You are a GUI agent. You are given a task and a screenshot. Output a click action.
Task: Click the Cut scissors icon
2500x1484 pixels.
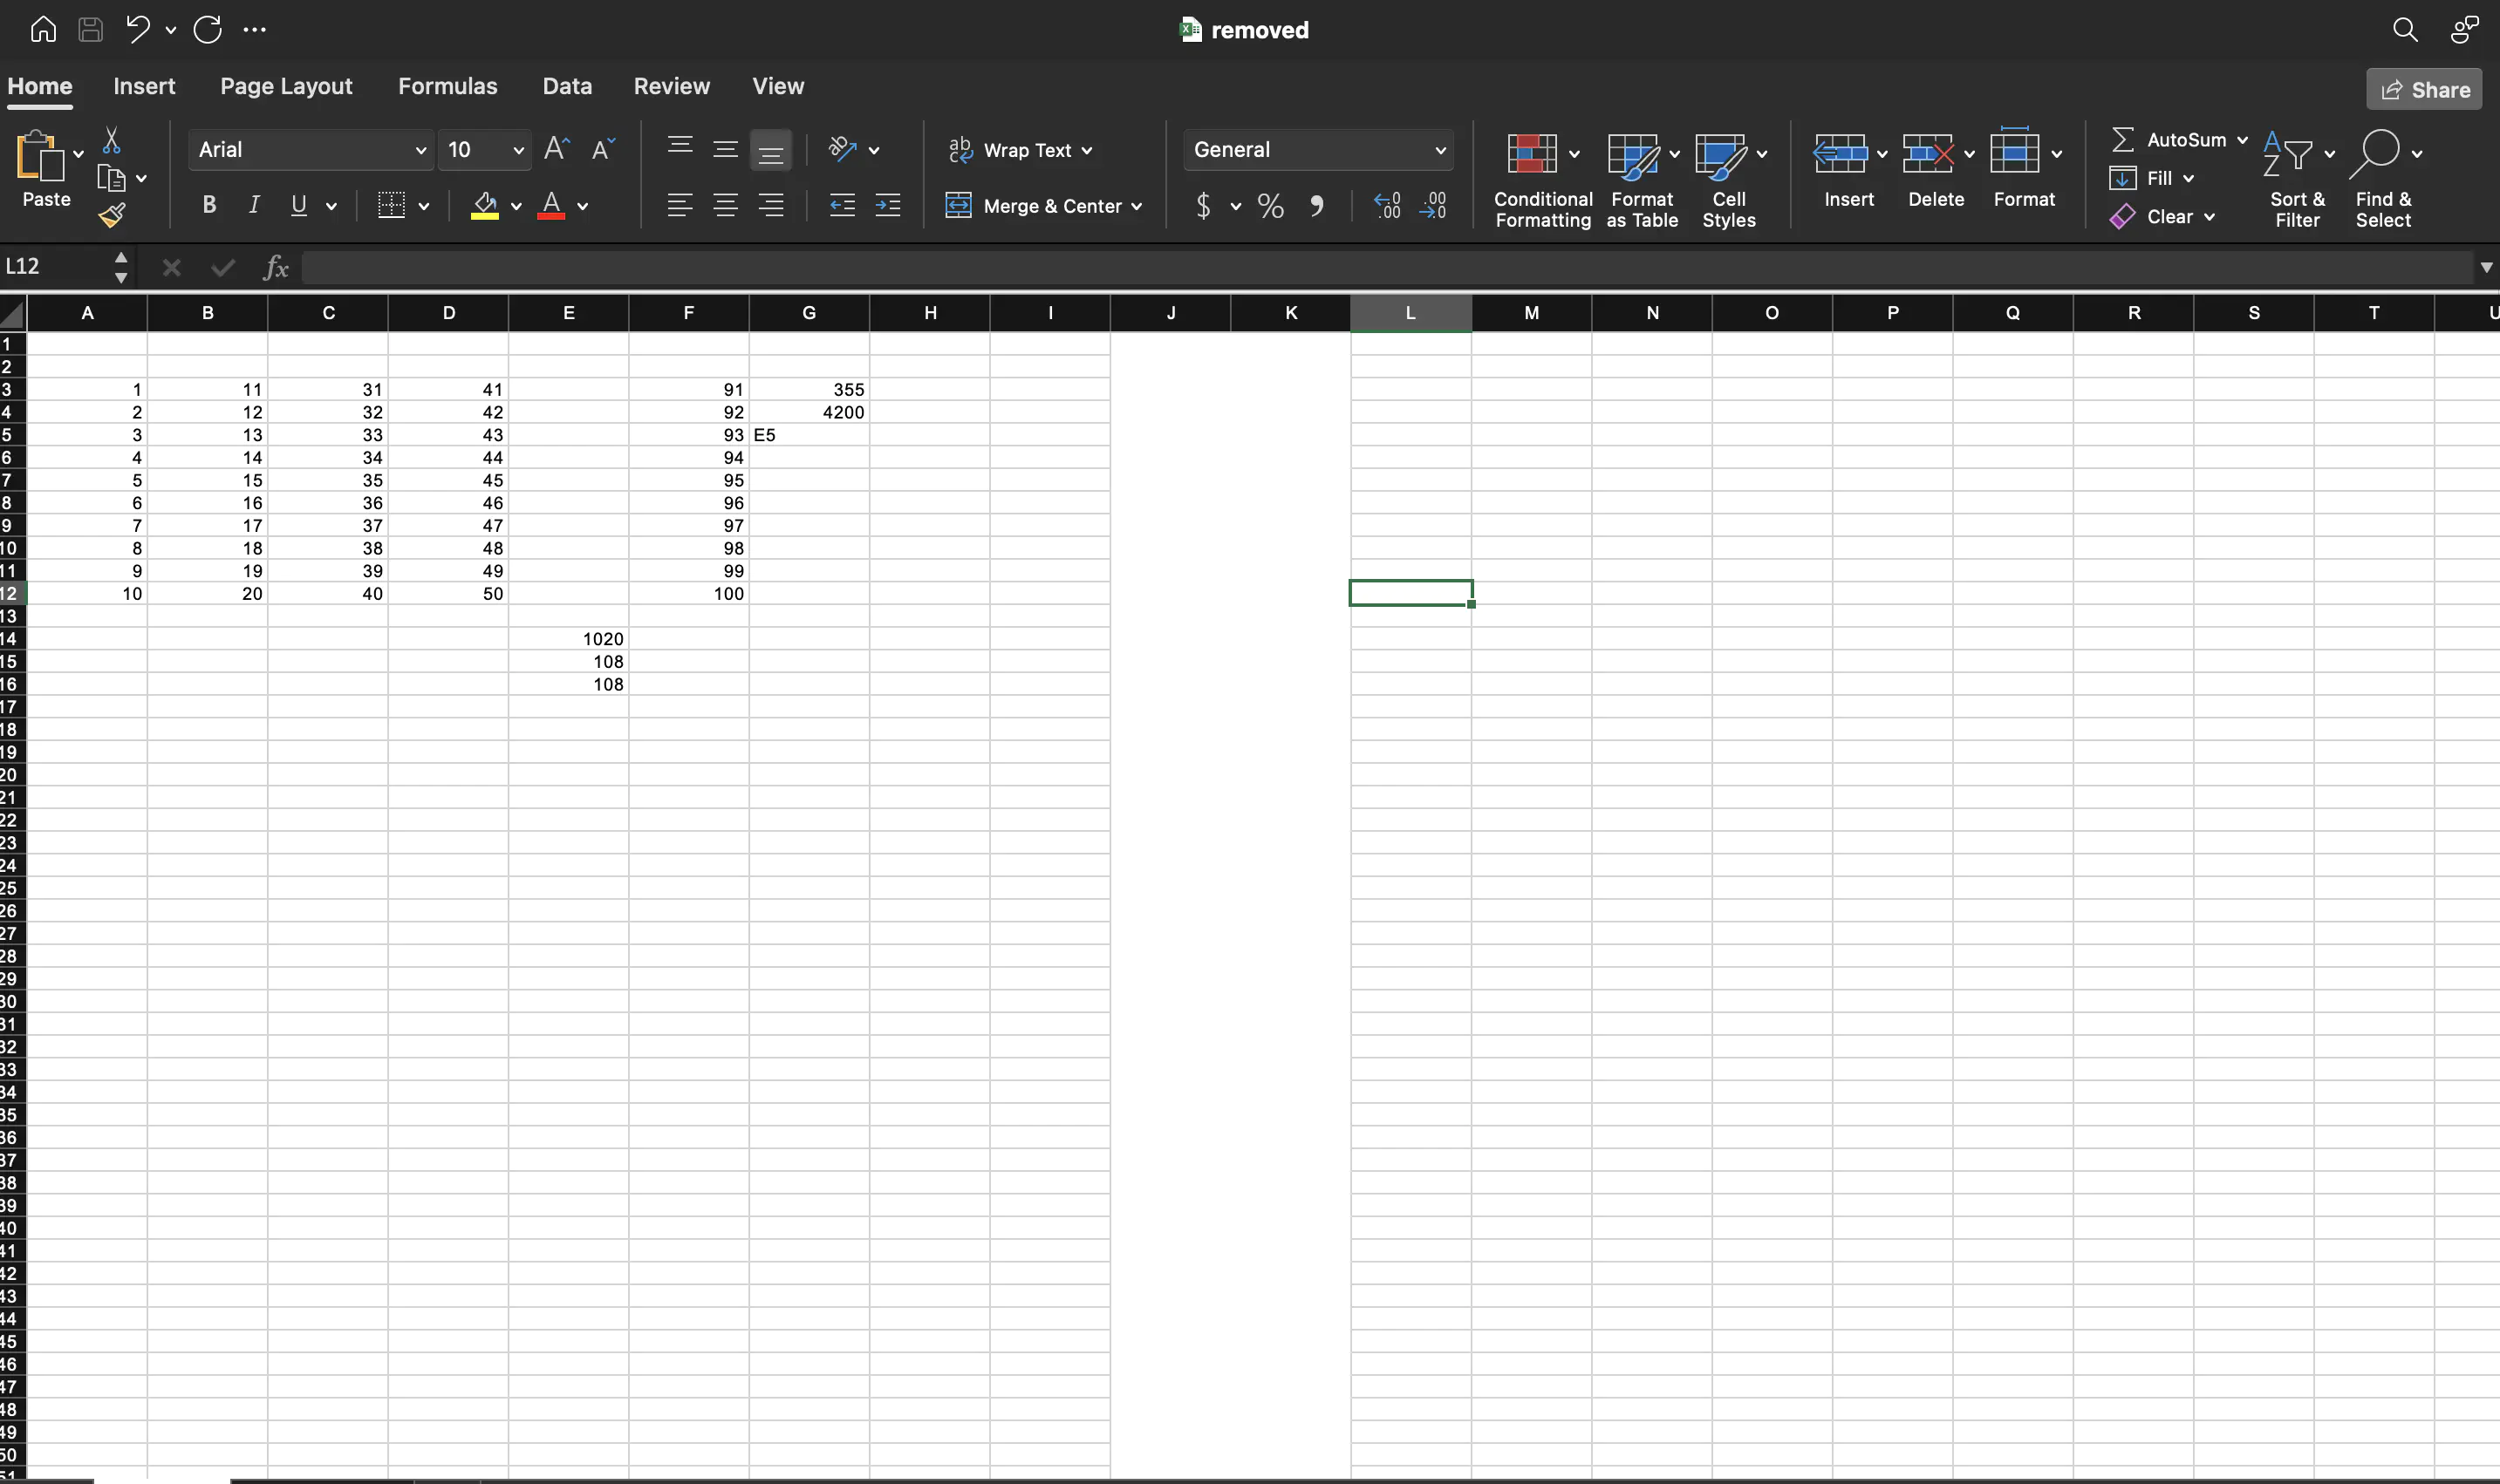[111, 141]
